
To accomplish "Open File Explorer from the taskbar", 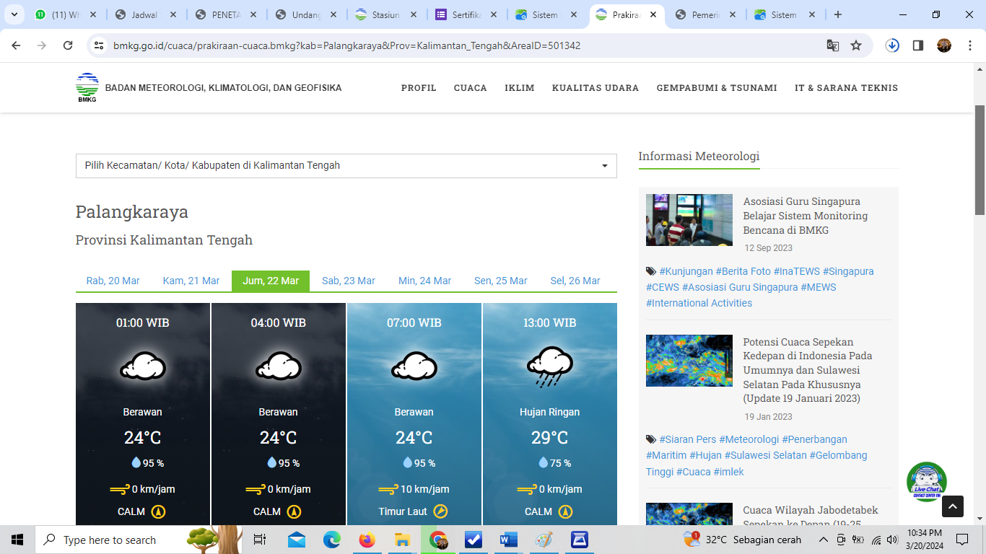I will pyautogui.click(x=402, y=540).
